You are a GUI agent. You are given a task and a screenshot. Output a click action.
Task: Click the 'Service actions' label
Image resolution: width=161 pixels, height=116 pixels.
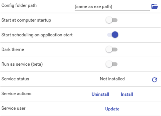point(16,94)
